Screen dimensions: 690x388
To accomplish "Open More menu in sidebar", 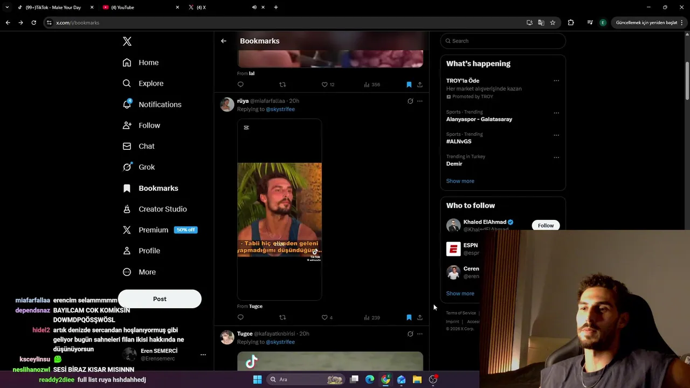I will (x=139, y=272).
